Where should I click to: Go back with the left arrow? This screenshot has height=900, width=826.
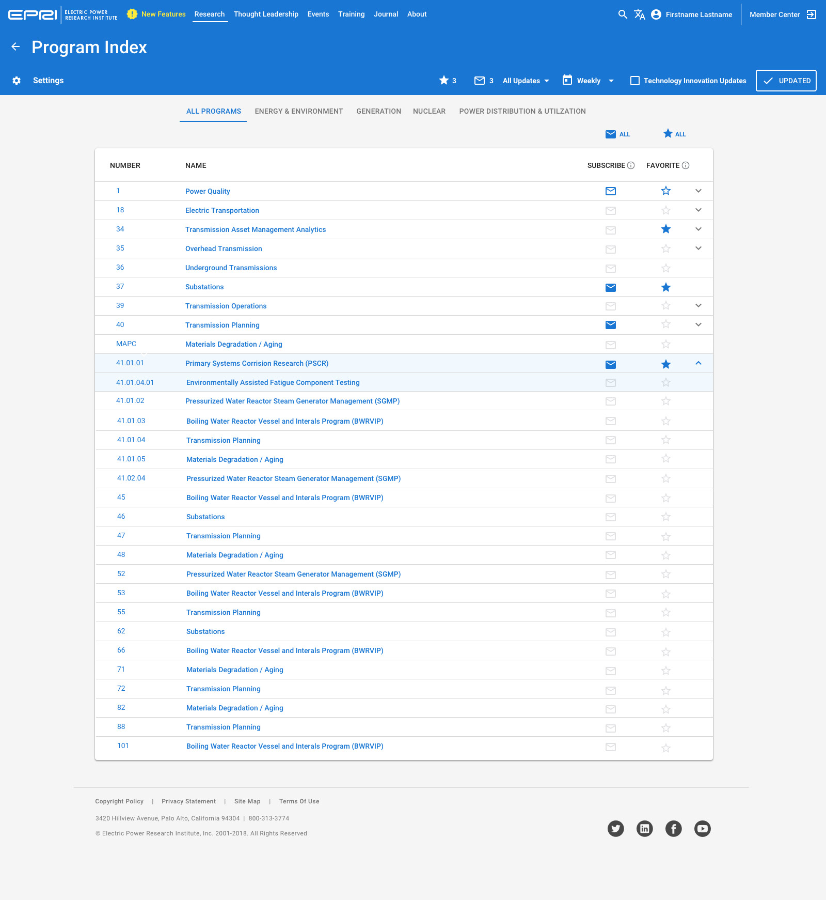[x=15, y=47]
